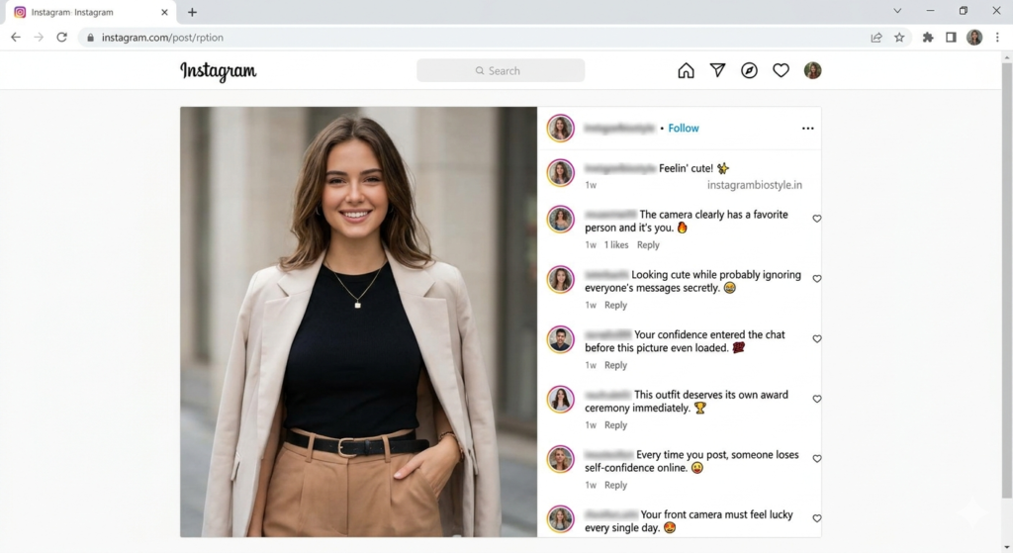Like the 'someone loses self-confidence' comment

point(817,459)
